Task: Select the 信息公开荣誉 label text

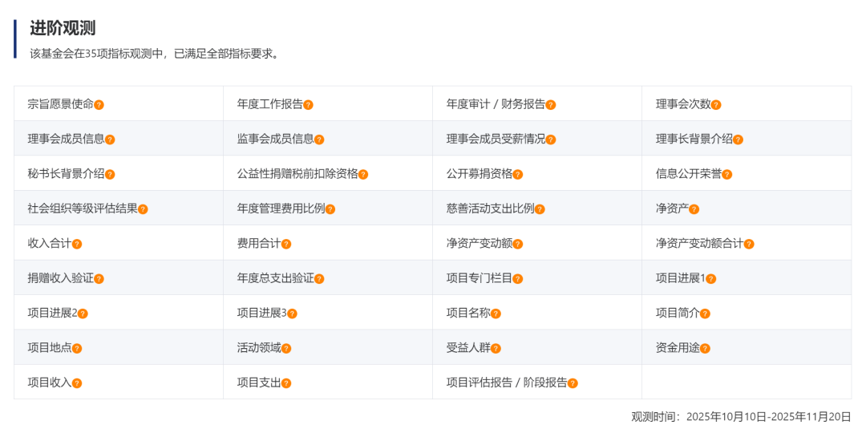Action: [689, 173]
